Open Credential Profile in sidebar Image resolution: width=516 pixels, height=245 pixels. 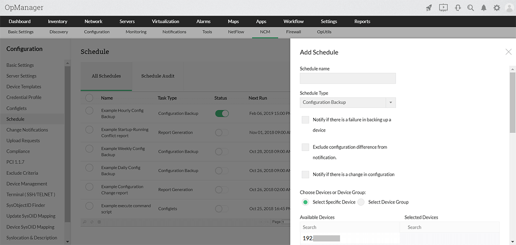click(24, 97)
